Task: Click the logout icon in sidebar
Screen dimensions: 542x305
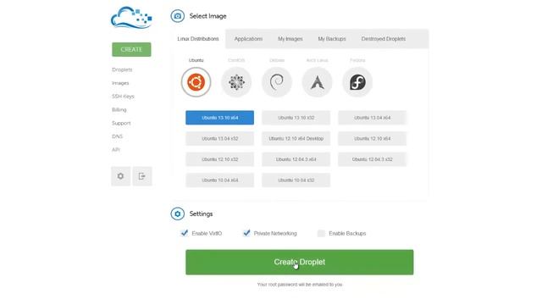Action: pyautogui.click(x=142, y=176)
